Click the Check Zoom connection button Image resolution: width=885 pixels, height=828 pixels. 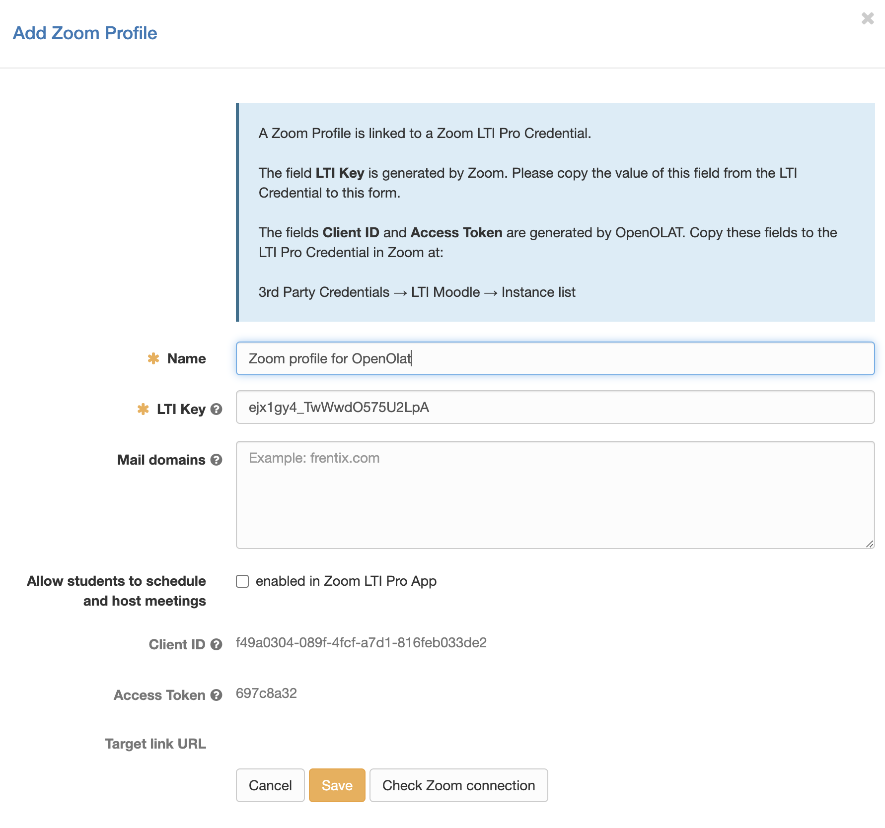(x=458, y=785)
